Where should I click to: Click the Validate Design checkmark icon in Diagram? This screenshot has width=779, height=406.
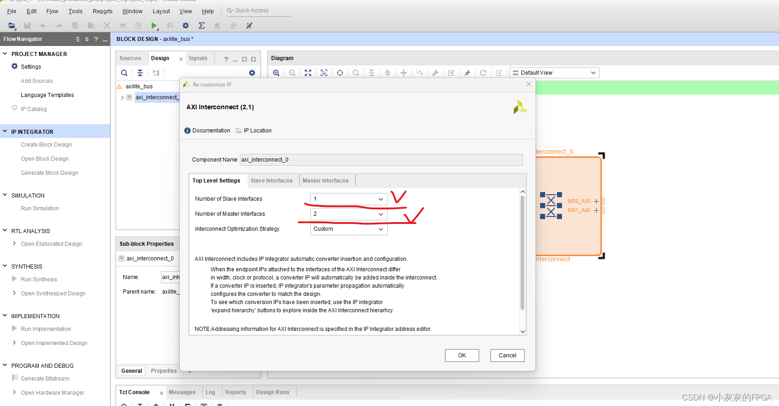(x=451, y=73)
